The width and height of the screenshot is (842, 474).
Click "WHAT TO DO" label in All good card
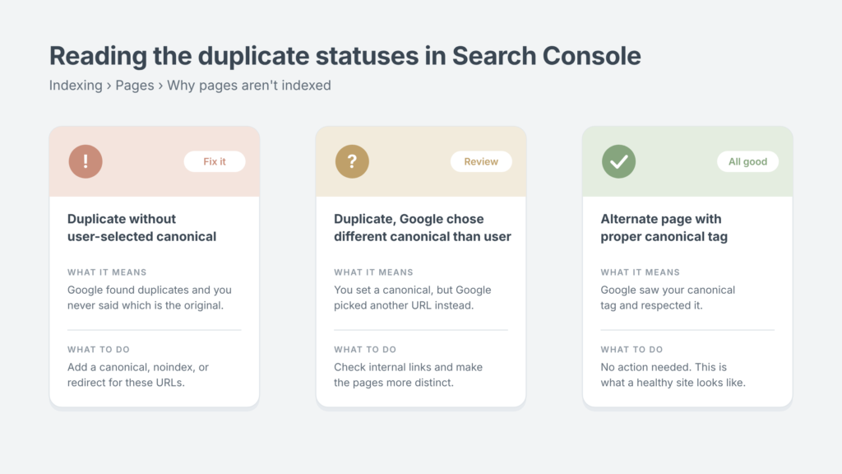pyautogui.click(x=631, y=349)
